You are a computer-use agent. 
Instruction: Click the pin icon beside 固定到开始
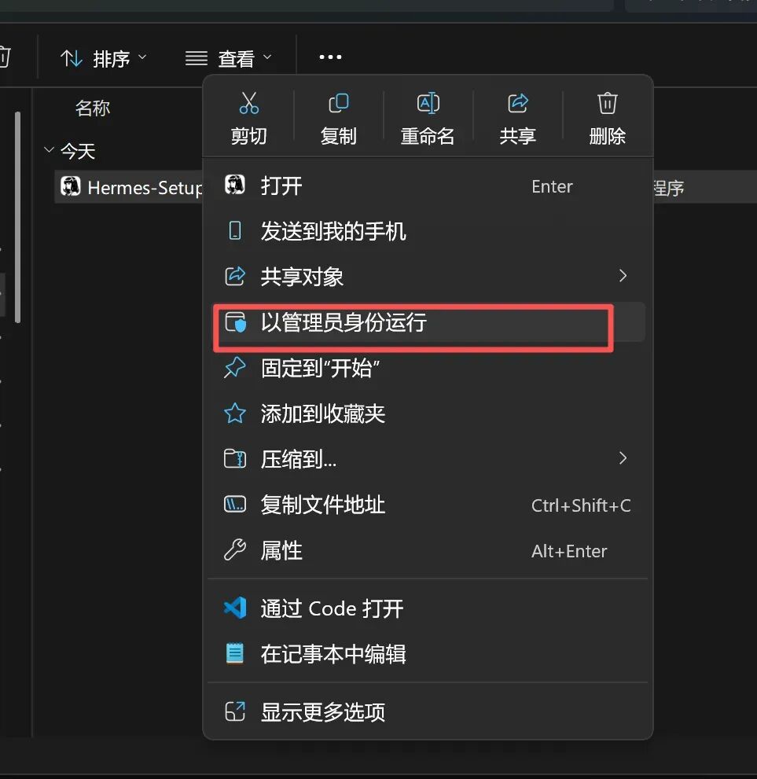tap(235, 368)
